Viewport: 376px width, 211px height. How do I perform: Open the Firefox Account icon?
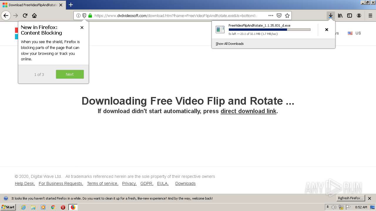(x=359, y=16)
